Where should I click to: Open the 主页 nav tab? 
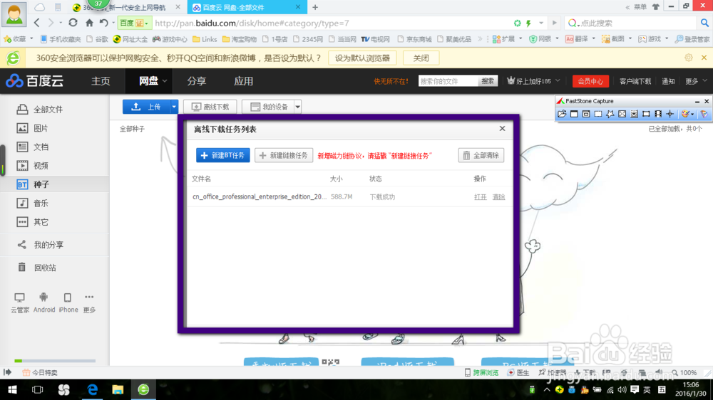pyautogui.click(x=101, y=81)
